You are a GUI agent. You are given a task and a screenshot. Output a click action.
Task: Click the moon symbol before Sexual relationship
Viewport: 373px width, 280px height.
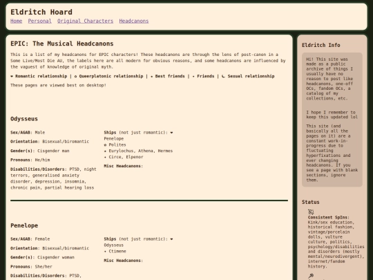[x=223, y=76]
